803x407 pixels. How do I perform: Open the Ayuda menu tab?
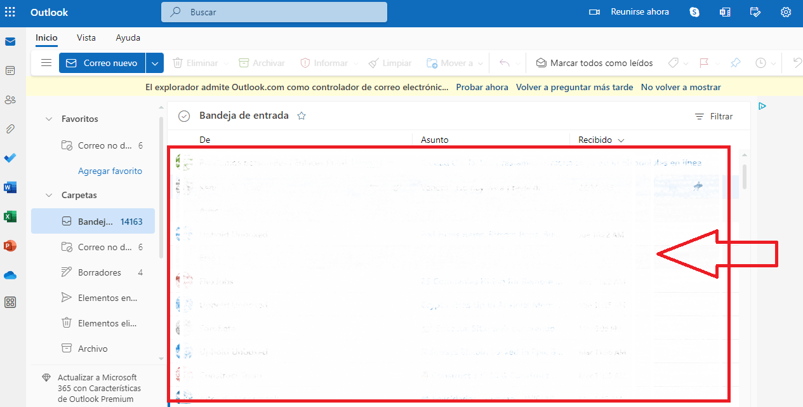pyautogui.click(x=128, y=37)
